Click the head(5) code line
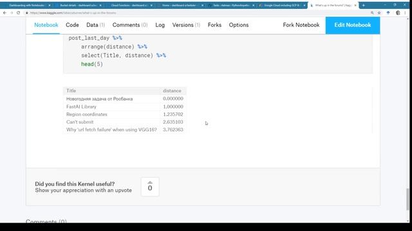The image size is (412, 231). (x=92, y=64)
